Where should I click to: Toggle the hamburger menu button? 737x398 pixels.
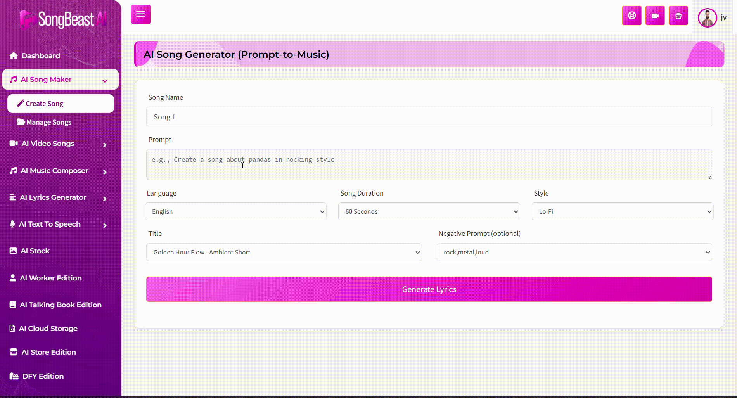click(141, 14)
